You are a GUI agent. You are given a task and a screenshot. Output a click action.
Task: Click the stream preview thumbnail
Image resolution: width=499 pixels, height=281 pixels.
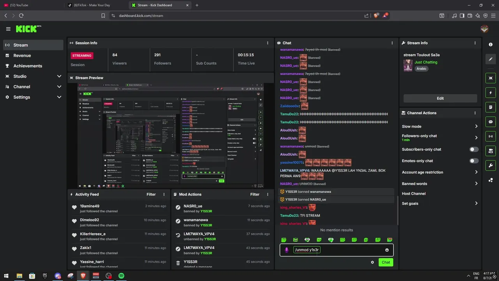point(170,136)
